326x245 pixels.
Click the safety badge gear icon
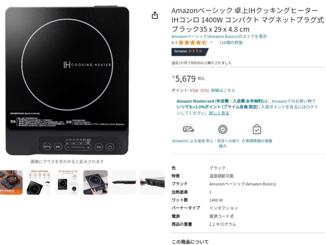(222, 129)
